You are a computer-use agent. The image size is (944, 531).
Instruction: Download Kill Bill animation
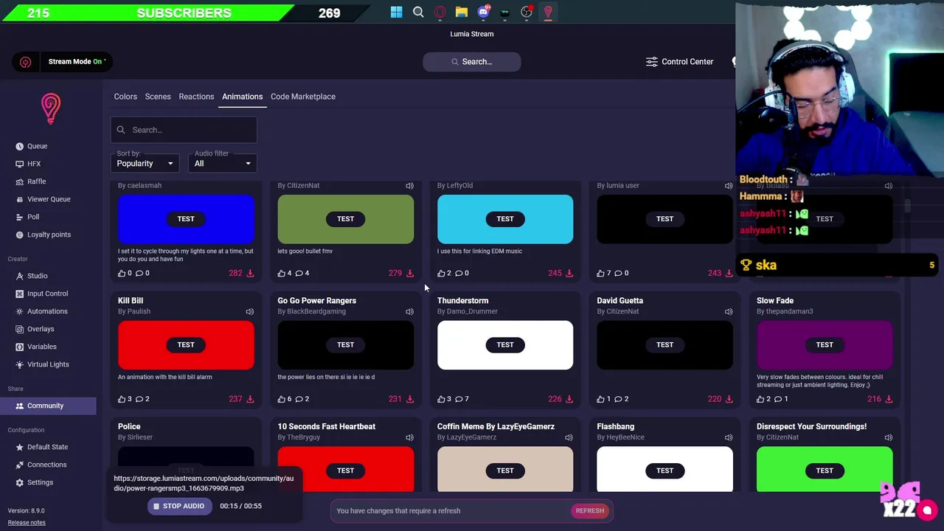click(x=250, y=399)
